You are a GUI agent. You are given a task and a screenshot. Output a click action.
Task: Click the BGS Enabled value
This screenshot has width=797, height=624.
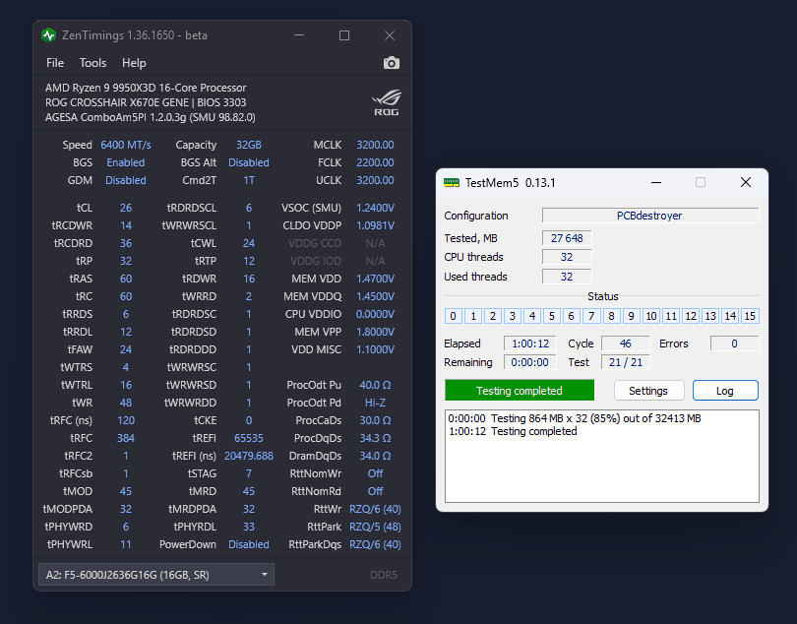126,162
